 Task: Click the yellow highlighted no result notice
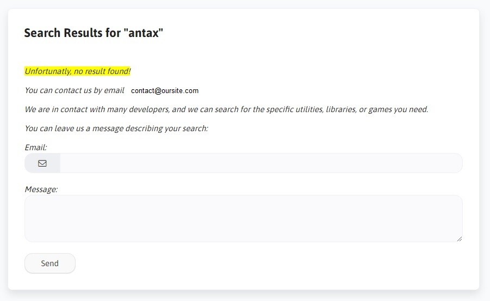(78, 71)
